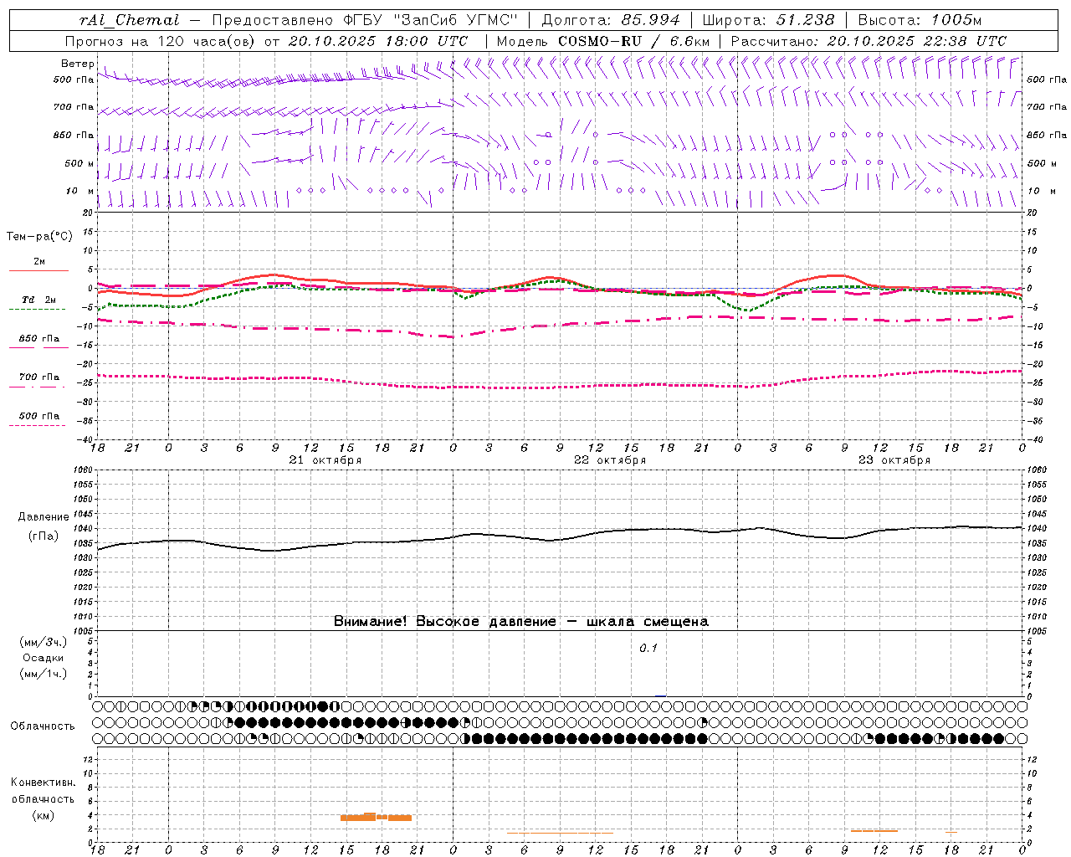This screenshot has width=1071, height=857.
Task: Click the longitude value "Долгота: 85.994"
Action: [x=612, y=20]
